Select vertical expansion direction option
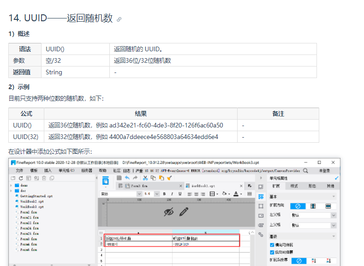This screenshot has width=364, height=266. pos(313,206)
